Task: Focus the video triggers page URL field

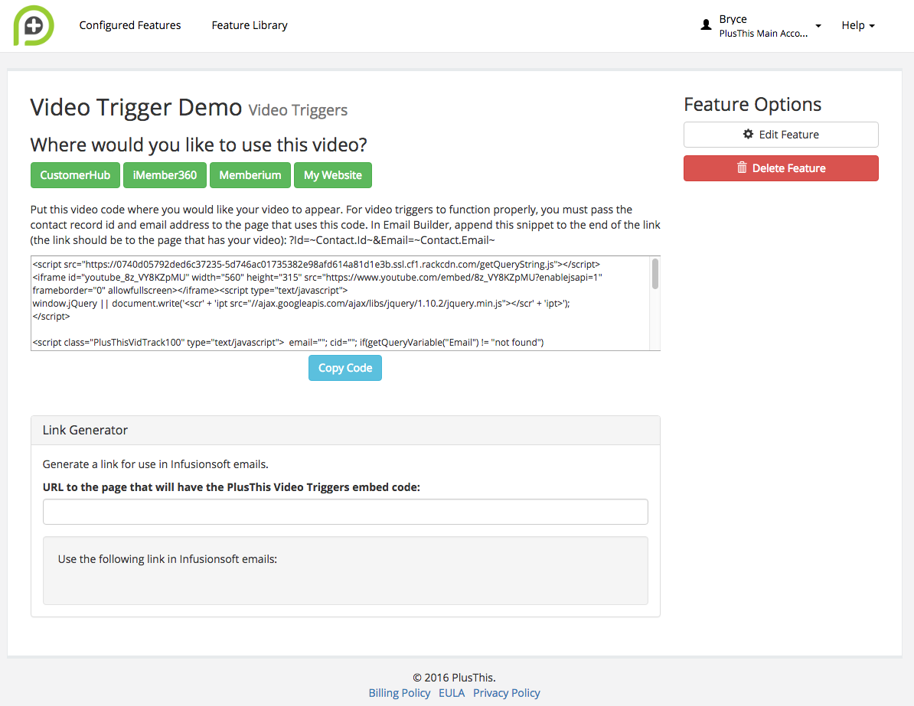Action: [x=345, y=512]
